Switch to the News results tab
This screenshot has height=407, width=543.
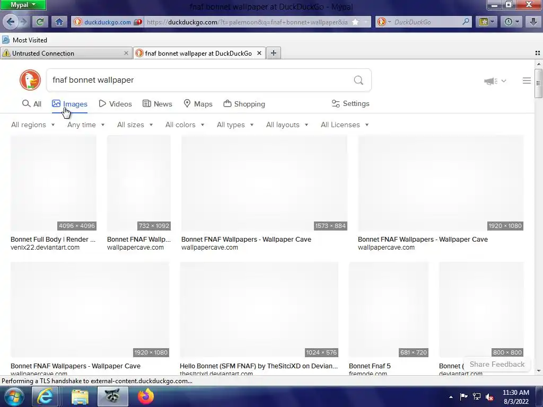(x=157, y=104)
